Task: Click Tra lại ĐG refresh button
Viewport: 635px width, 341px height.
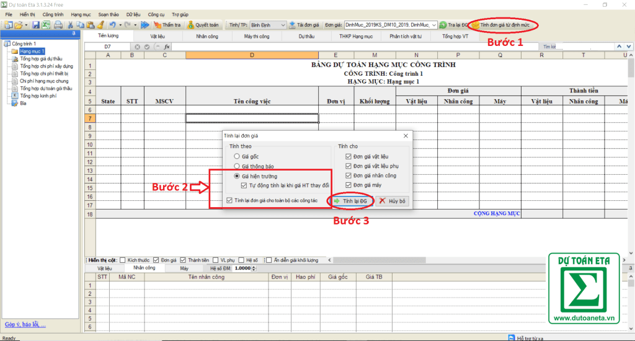Action: click(x=453, y=25)
